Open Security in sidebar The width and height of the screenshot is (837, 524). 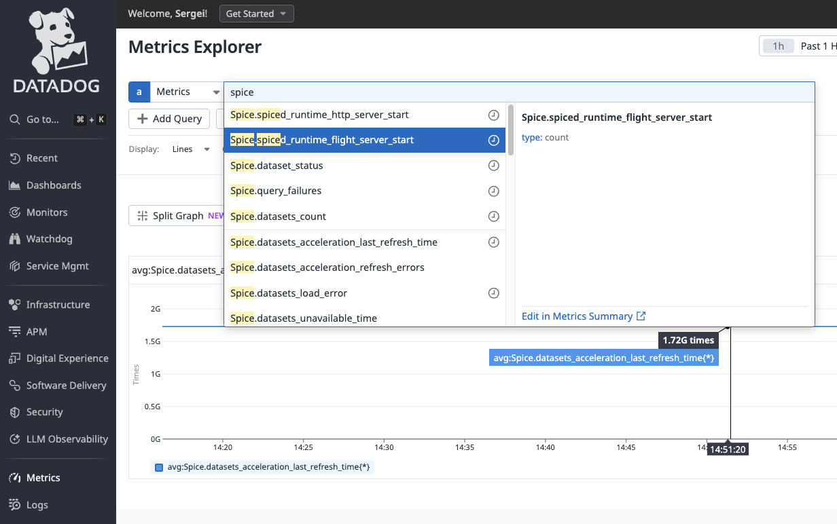tap(44, 412)
